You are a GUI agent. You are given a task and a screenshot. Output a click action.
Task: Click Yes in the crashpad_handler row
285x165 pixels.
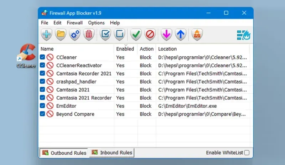coord(120,82)
